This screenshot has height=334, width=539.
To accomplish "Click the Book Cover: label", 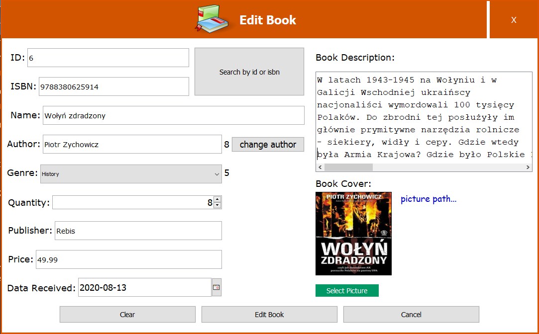I will [x=343, y=183].
